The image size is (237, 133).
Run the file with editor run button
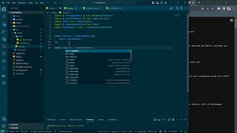click(x=171, y=8)
